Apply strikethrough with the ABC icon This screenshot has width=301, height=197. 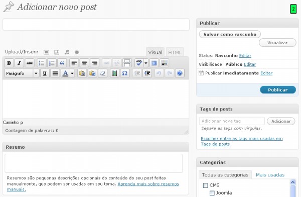(30, 63)
